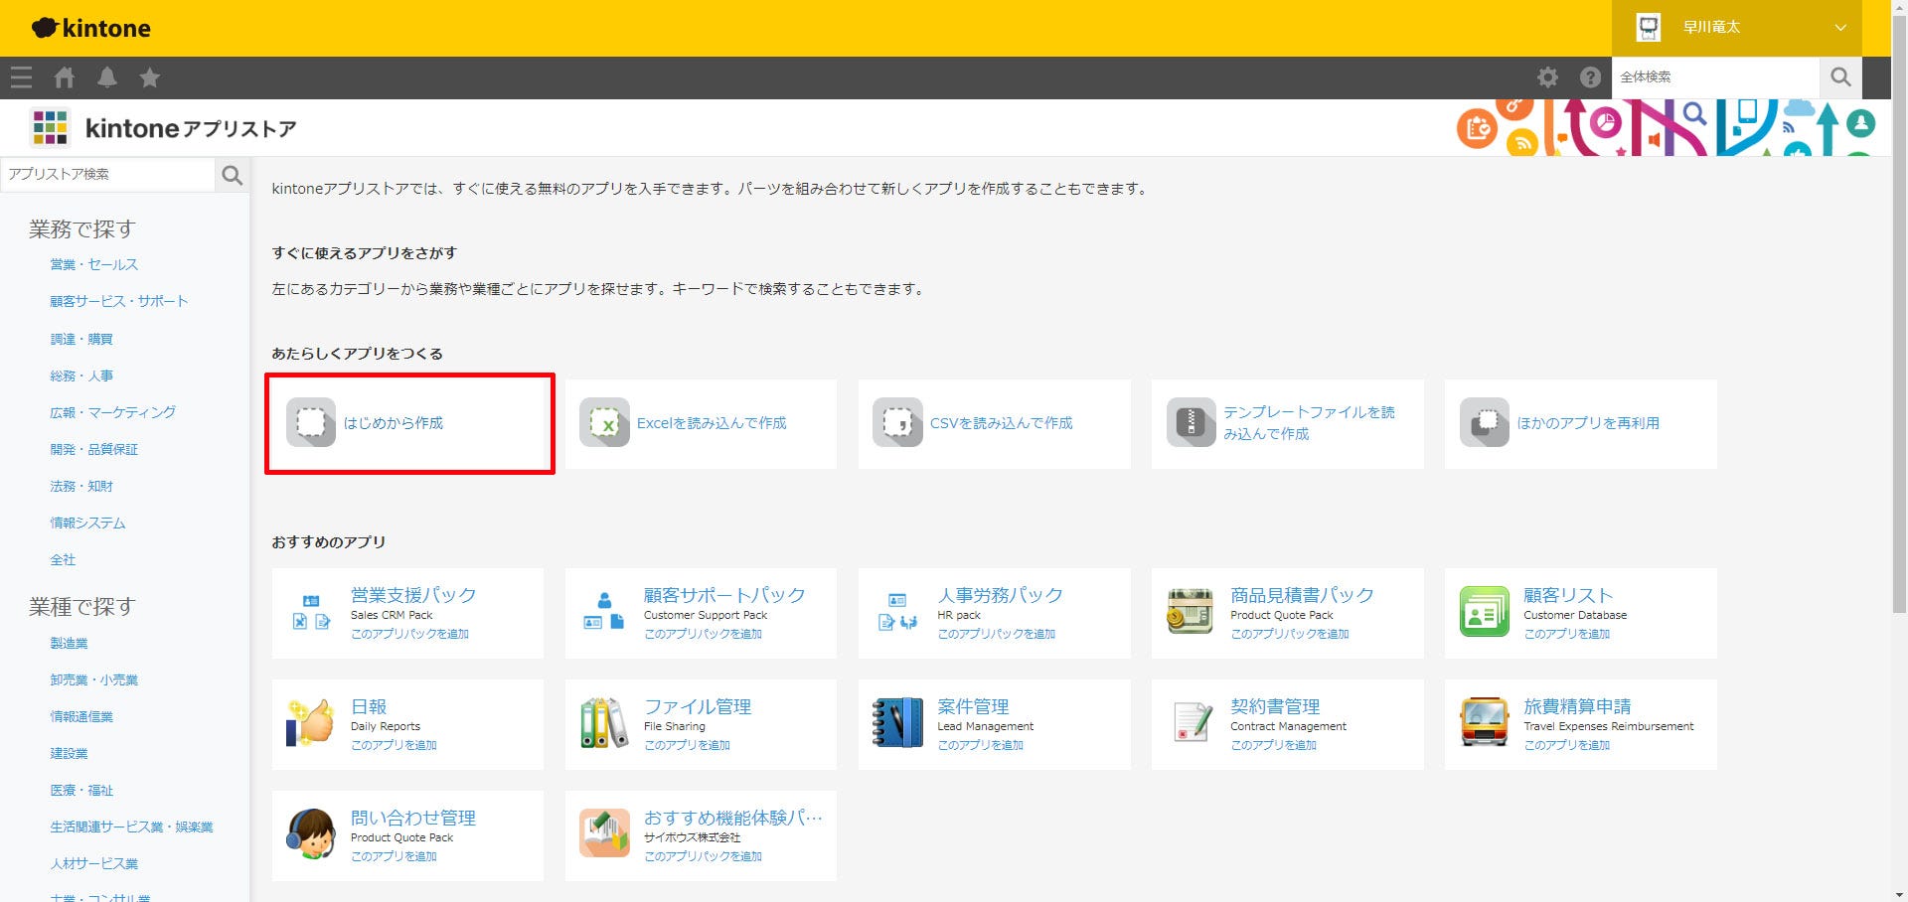Open the notifications bell icon
The width and height of the screenshot is (1908, 902).
(107, 77)
